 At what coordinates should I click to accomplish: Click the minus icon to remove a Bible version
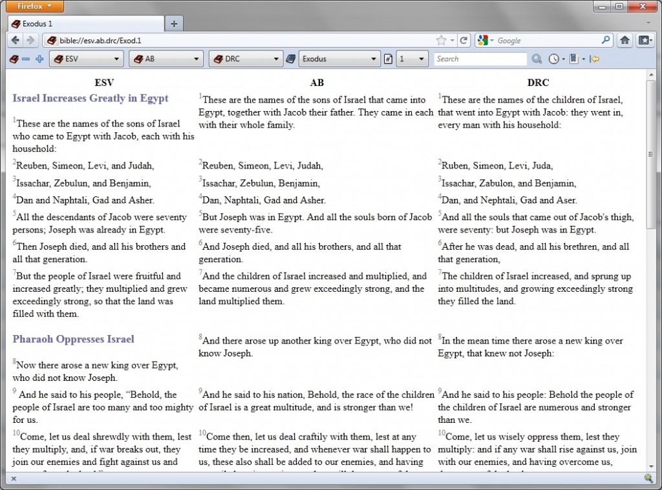click(x=26, y=59)
